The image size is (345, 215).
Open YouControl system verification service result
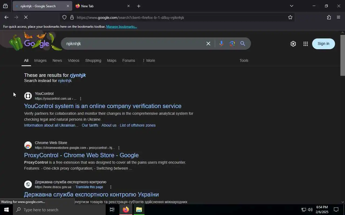pos(103,106)
